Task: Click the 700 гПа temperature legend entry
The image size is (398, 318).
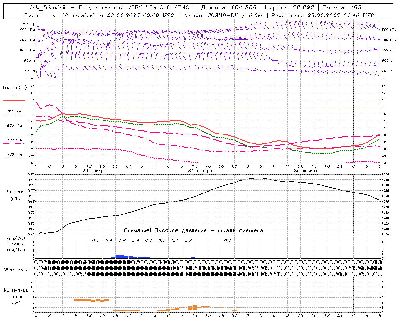Action: click(x=14, y=140)
